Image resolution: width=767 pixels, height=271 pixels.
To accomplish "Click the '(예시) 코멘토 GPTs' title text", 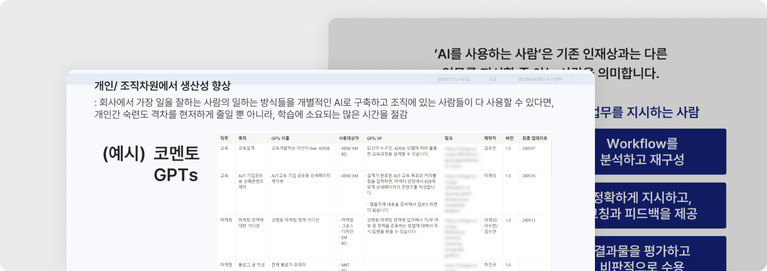I will (152, 164).
